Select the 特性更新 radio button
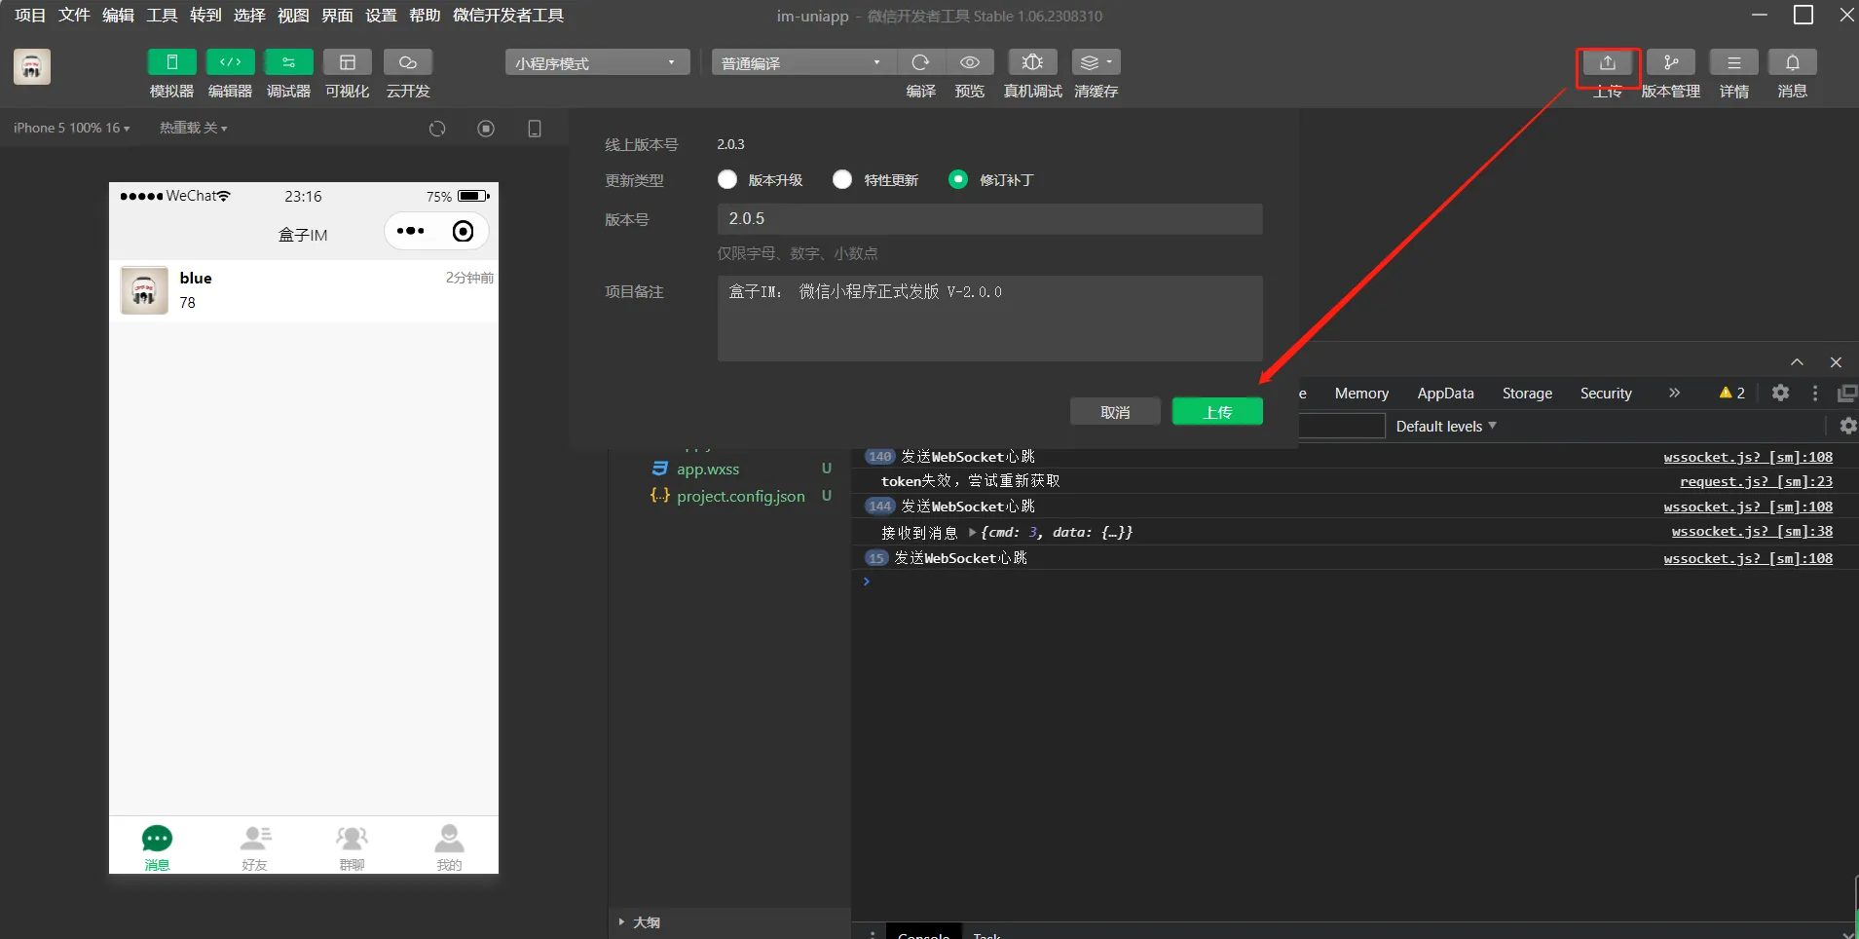The height and width of the screenshot is (939, 1859). tap(842, 180)
